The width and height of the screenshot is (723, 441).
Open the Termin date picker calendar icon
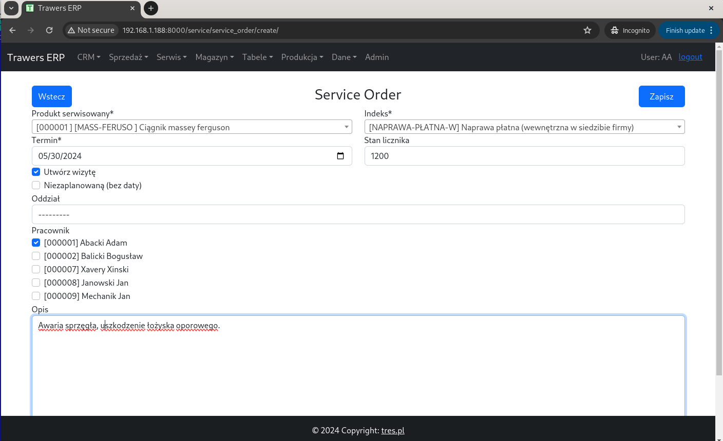(x=340, y=156)
